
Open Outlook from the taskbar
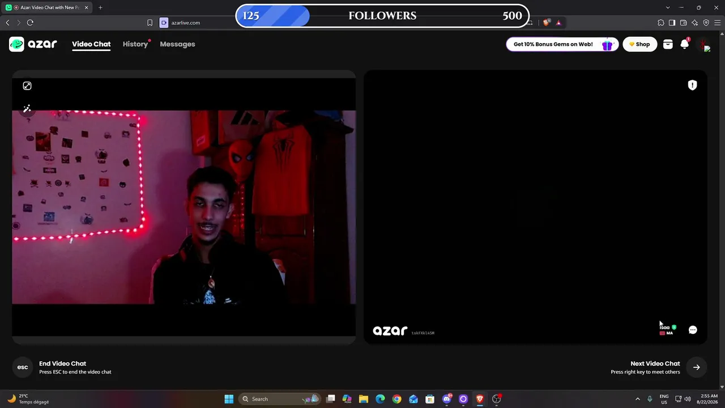413,399
